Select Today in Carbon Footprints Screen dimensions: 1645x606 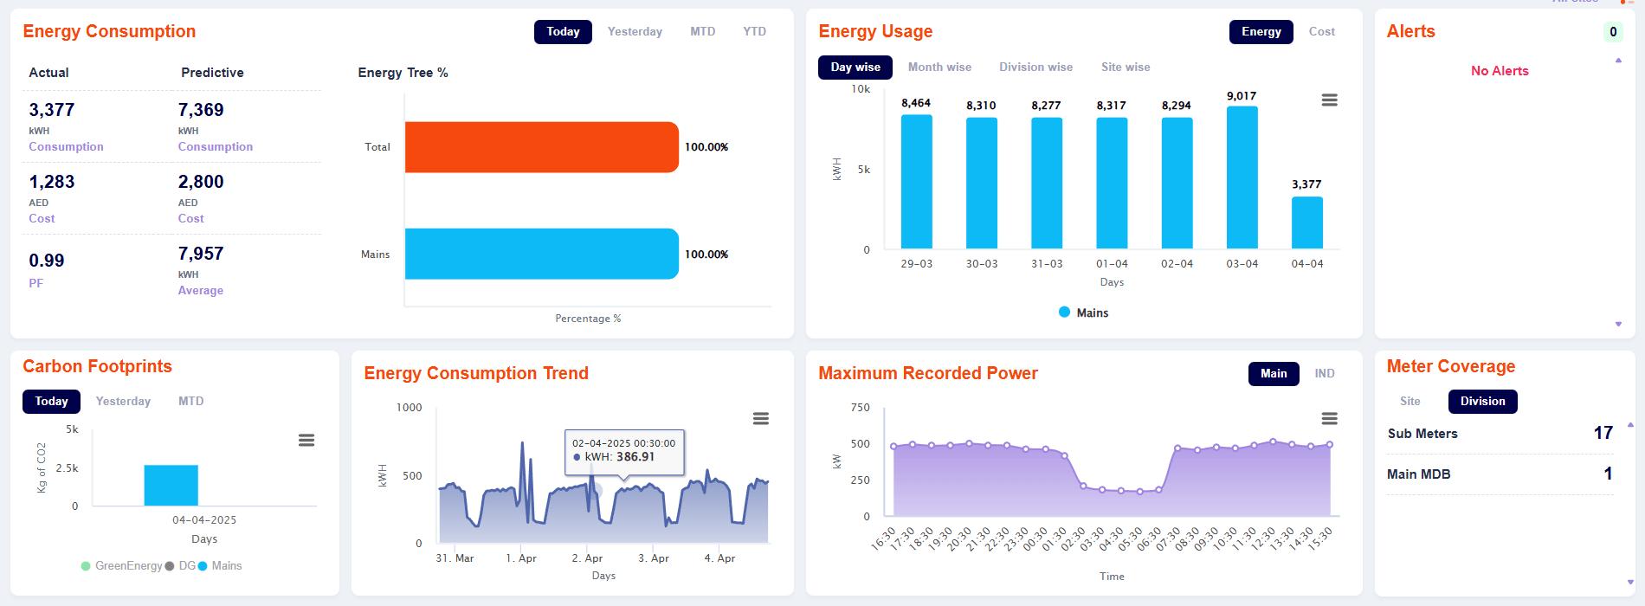click(x=51, y=402)
